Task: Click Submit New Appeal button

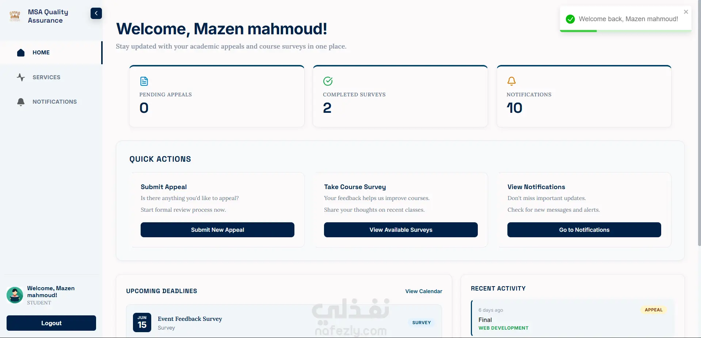Action: pos(217,230)
